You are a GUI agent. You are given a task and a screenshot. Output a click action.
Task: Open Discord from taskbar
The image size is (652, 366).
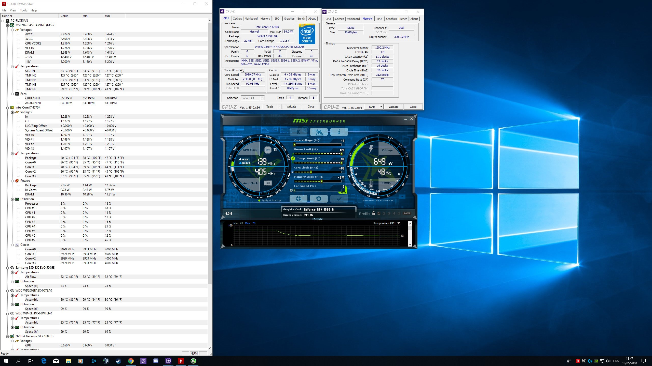(x=156, y=361)
